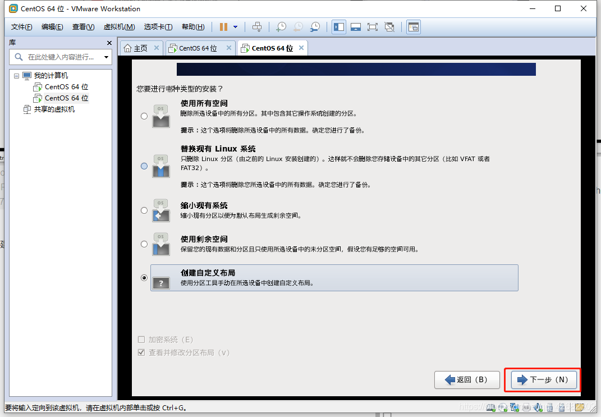Screen dimensions: 601x417
Task: Enter full screen mode
Action: click(x=372, y=27)
